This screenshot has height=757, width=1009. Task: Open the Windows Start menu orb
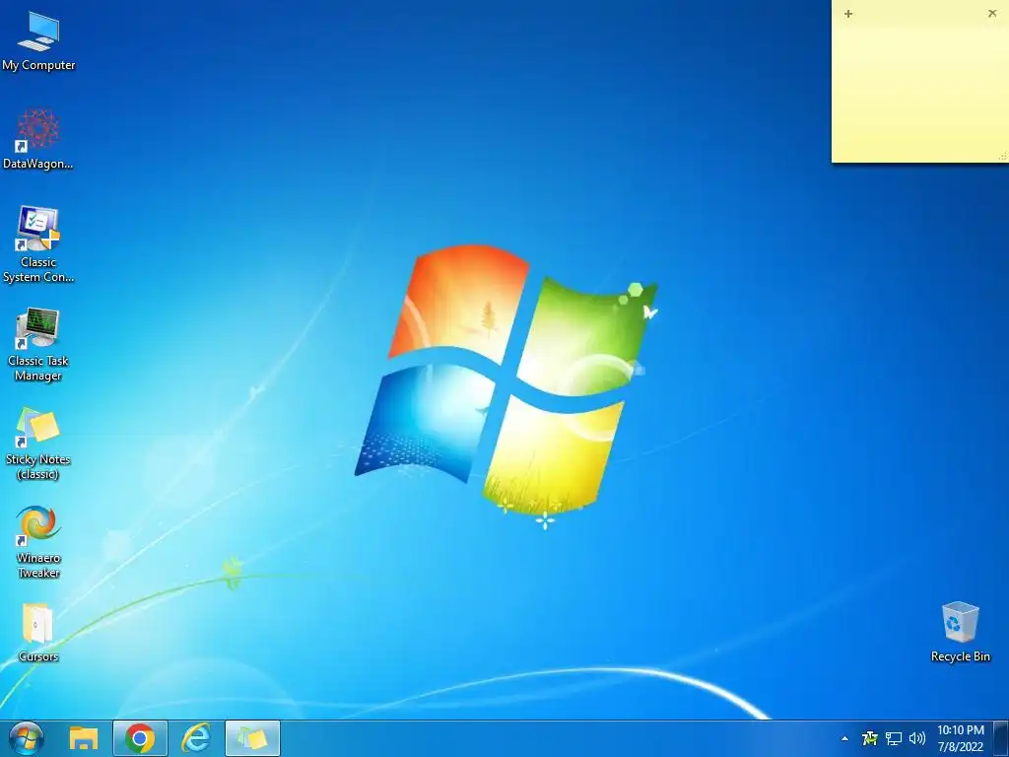(27, 738)
